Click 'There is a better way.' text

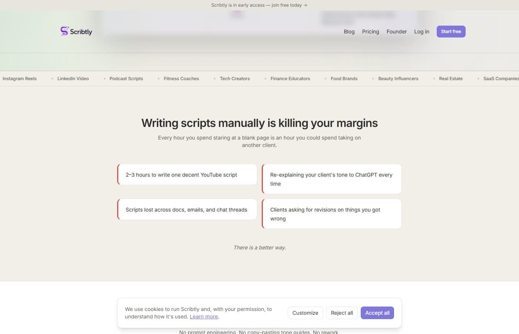[259, 248]
